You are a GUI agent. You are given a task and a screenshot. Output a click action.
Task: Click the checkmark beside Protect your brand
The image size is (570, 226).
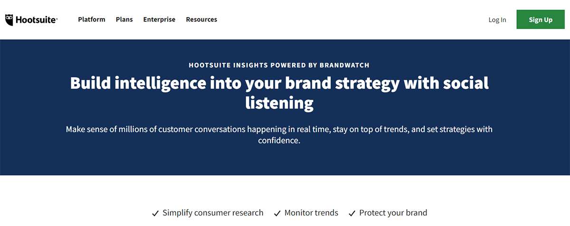point(352,213)
